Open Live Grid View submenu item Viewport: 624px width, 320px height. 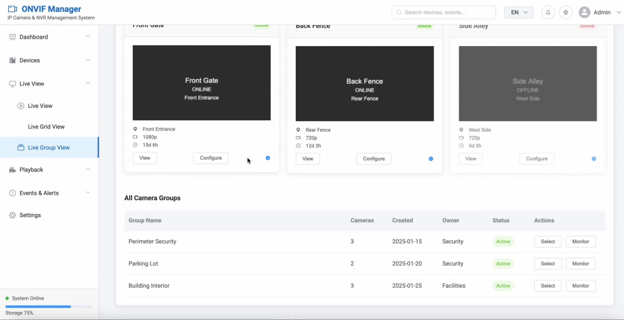(49, 127)
